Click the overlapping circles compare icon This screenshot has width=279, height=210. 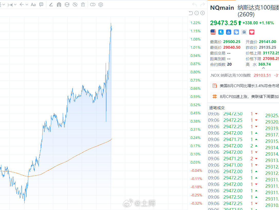(93, 5)
